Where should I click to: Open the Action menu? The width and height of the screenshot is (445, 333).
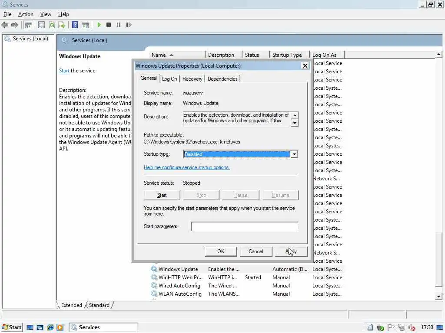(26, 14)
